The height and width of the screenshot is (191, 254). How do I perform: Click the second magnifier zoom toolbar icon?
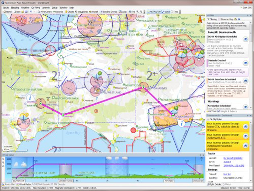pyautogui.click(x=141, y=12)
